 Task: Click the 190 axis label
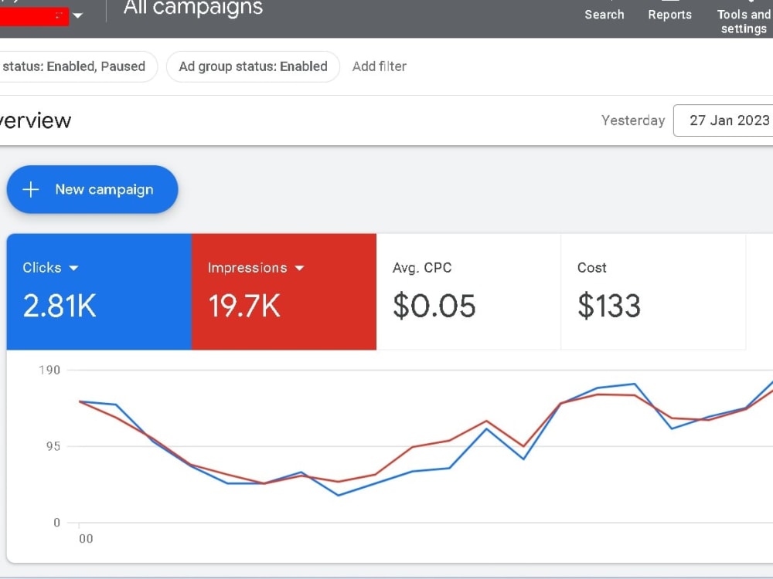pyautogui.click(x=49, y=371)
